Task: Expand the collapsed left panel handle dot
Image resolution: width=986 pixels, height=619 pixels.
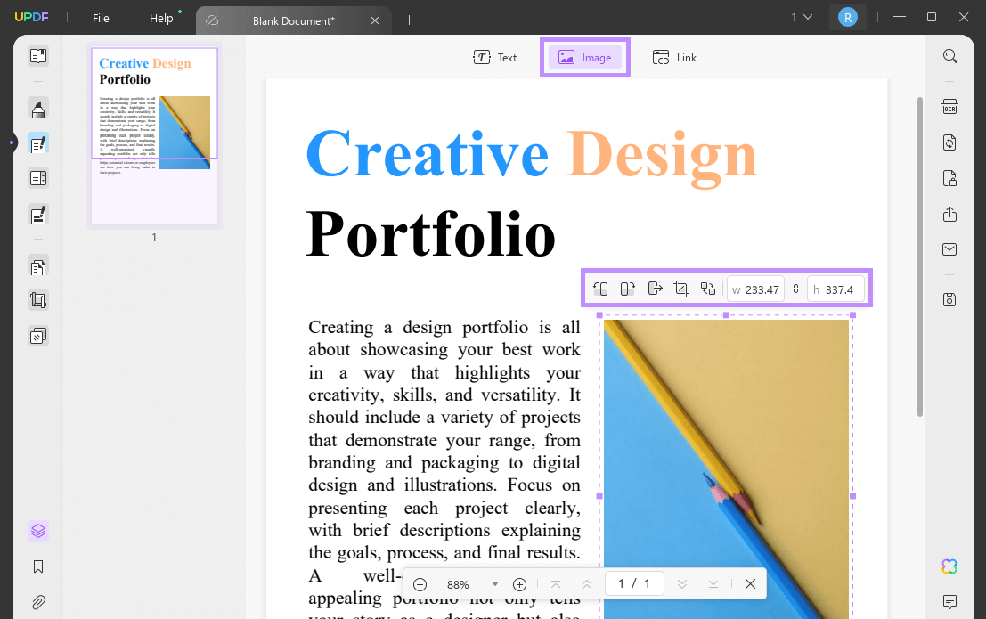Action: [x=12, y=143]
